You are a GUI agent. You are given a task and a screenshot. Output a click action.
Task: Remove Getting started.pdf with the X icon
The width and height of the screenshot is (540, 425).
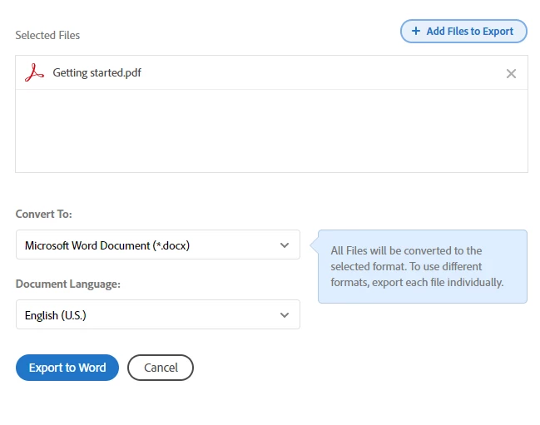pyautogui.click(x=511, y=73)
